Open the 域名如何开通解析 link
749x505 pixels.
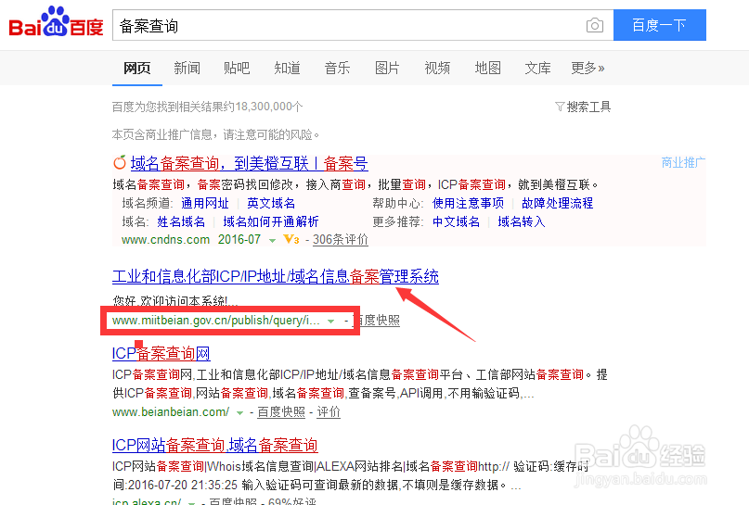tap(271, 221)
